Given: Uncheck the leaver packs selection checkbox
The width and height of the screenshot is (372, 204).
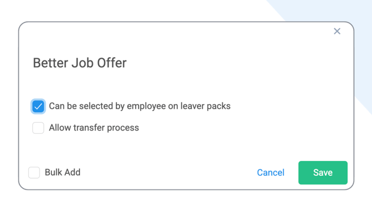Looking at the screenshot, I should 38,106.
